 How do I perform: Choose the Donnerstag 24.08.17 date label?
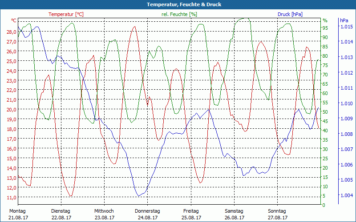pos(147,214)
